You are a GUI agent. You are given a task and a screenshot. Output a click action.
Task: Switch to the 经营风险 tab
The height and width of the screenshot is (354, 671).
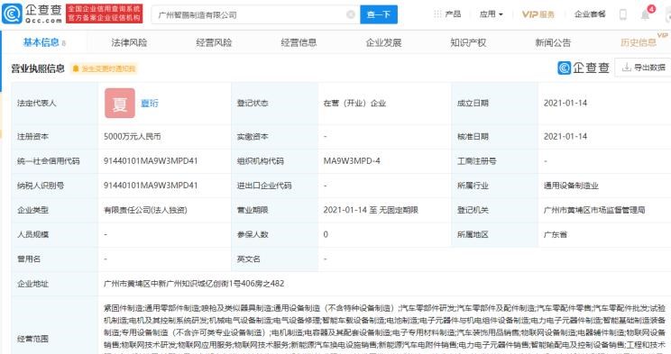pyautogui.click(x=214, y=42)
